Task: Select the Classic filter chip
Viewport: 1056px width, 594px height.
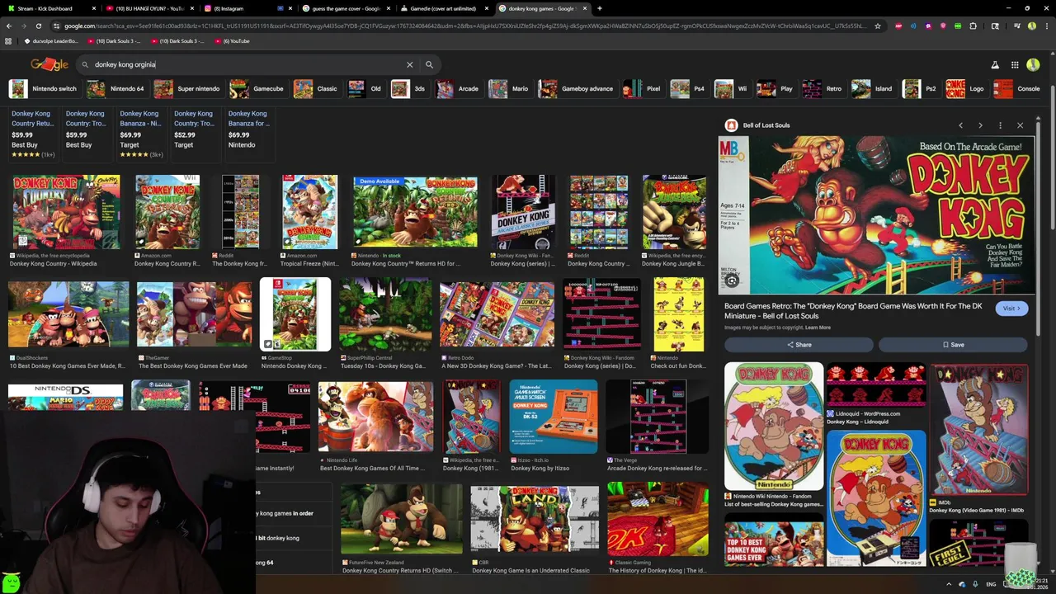Action: point(316,89)
